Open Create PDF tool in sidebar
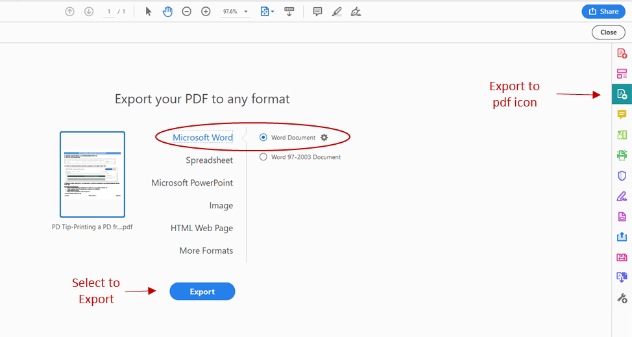The height and width of the screenshot is (337, 632). point(622,53)
